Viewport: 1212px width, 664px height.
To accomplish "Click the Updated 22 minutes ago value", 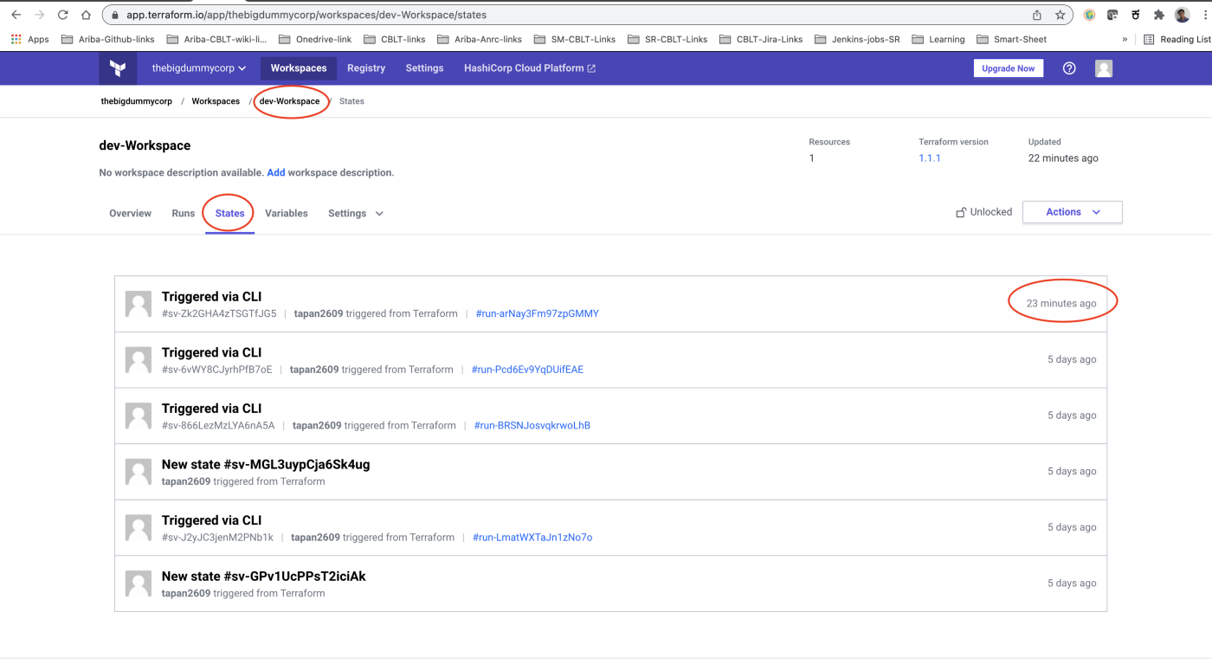I will 1063,158.
